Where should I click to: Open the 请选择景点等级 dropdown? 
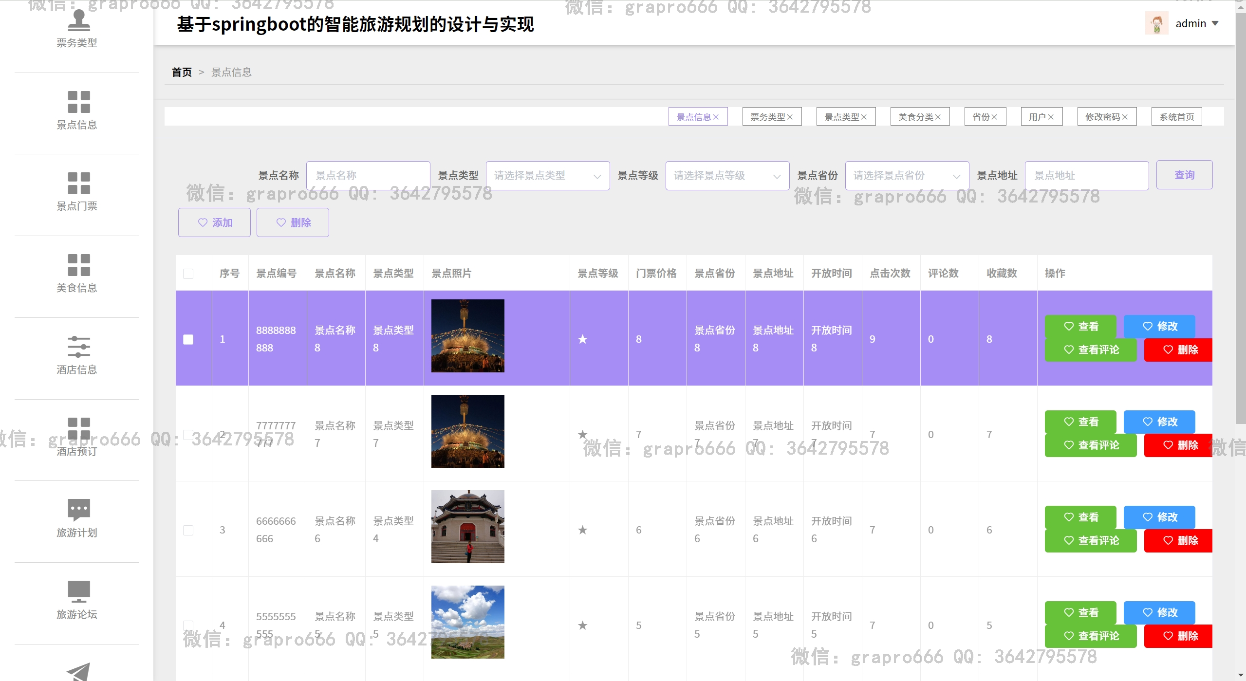727,176
